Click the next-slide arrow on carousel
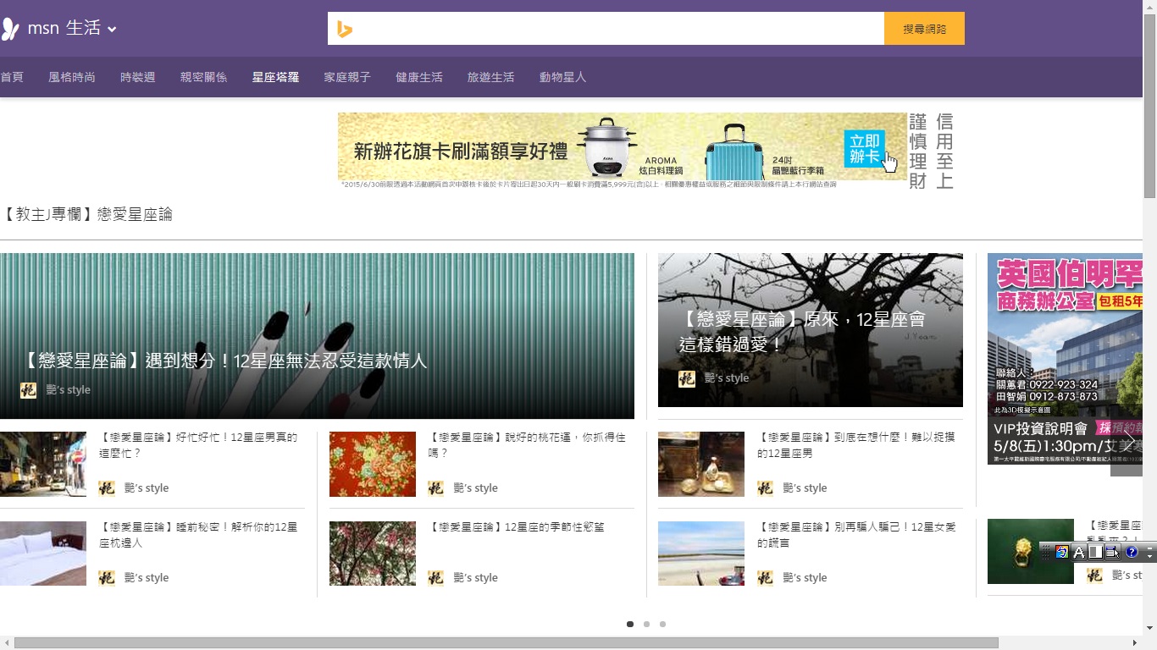1157x650 pixels. 1127,443
